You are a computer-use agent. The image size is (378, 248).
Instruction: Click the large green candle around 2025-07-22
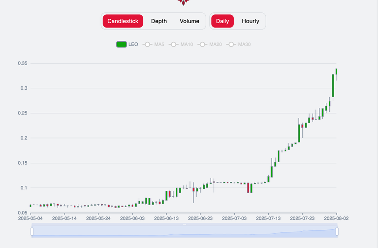299,133
